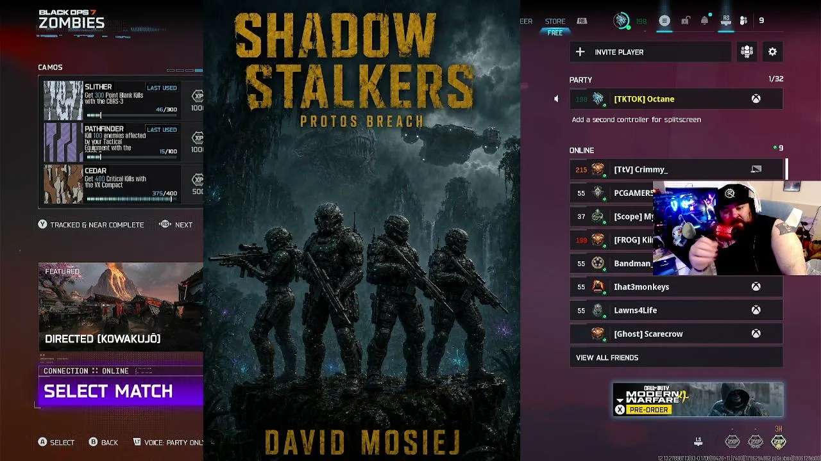Click the group finder icon beside Invite Player
Viewport: 821px width, 461px height.
747,52
